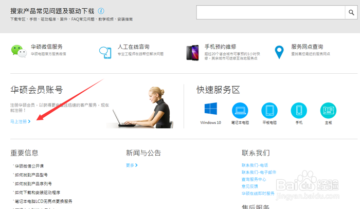Open 服务网点查询 heading
Viewport: 360px width, 209px height.
click(x=307, y=47)
